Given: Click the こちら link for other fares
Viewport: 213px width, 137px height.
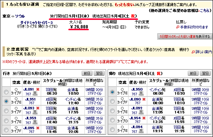Looking at the screenshot, I should 205,10.
